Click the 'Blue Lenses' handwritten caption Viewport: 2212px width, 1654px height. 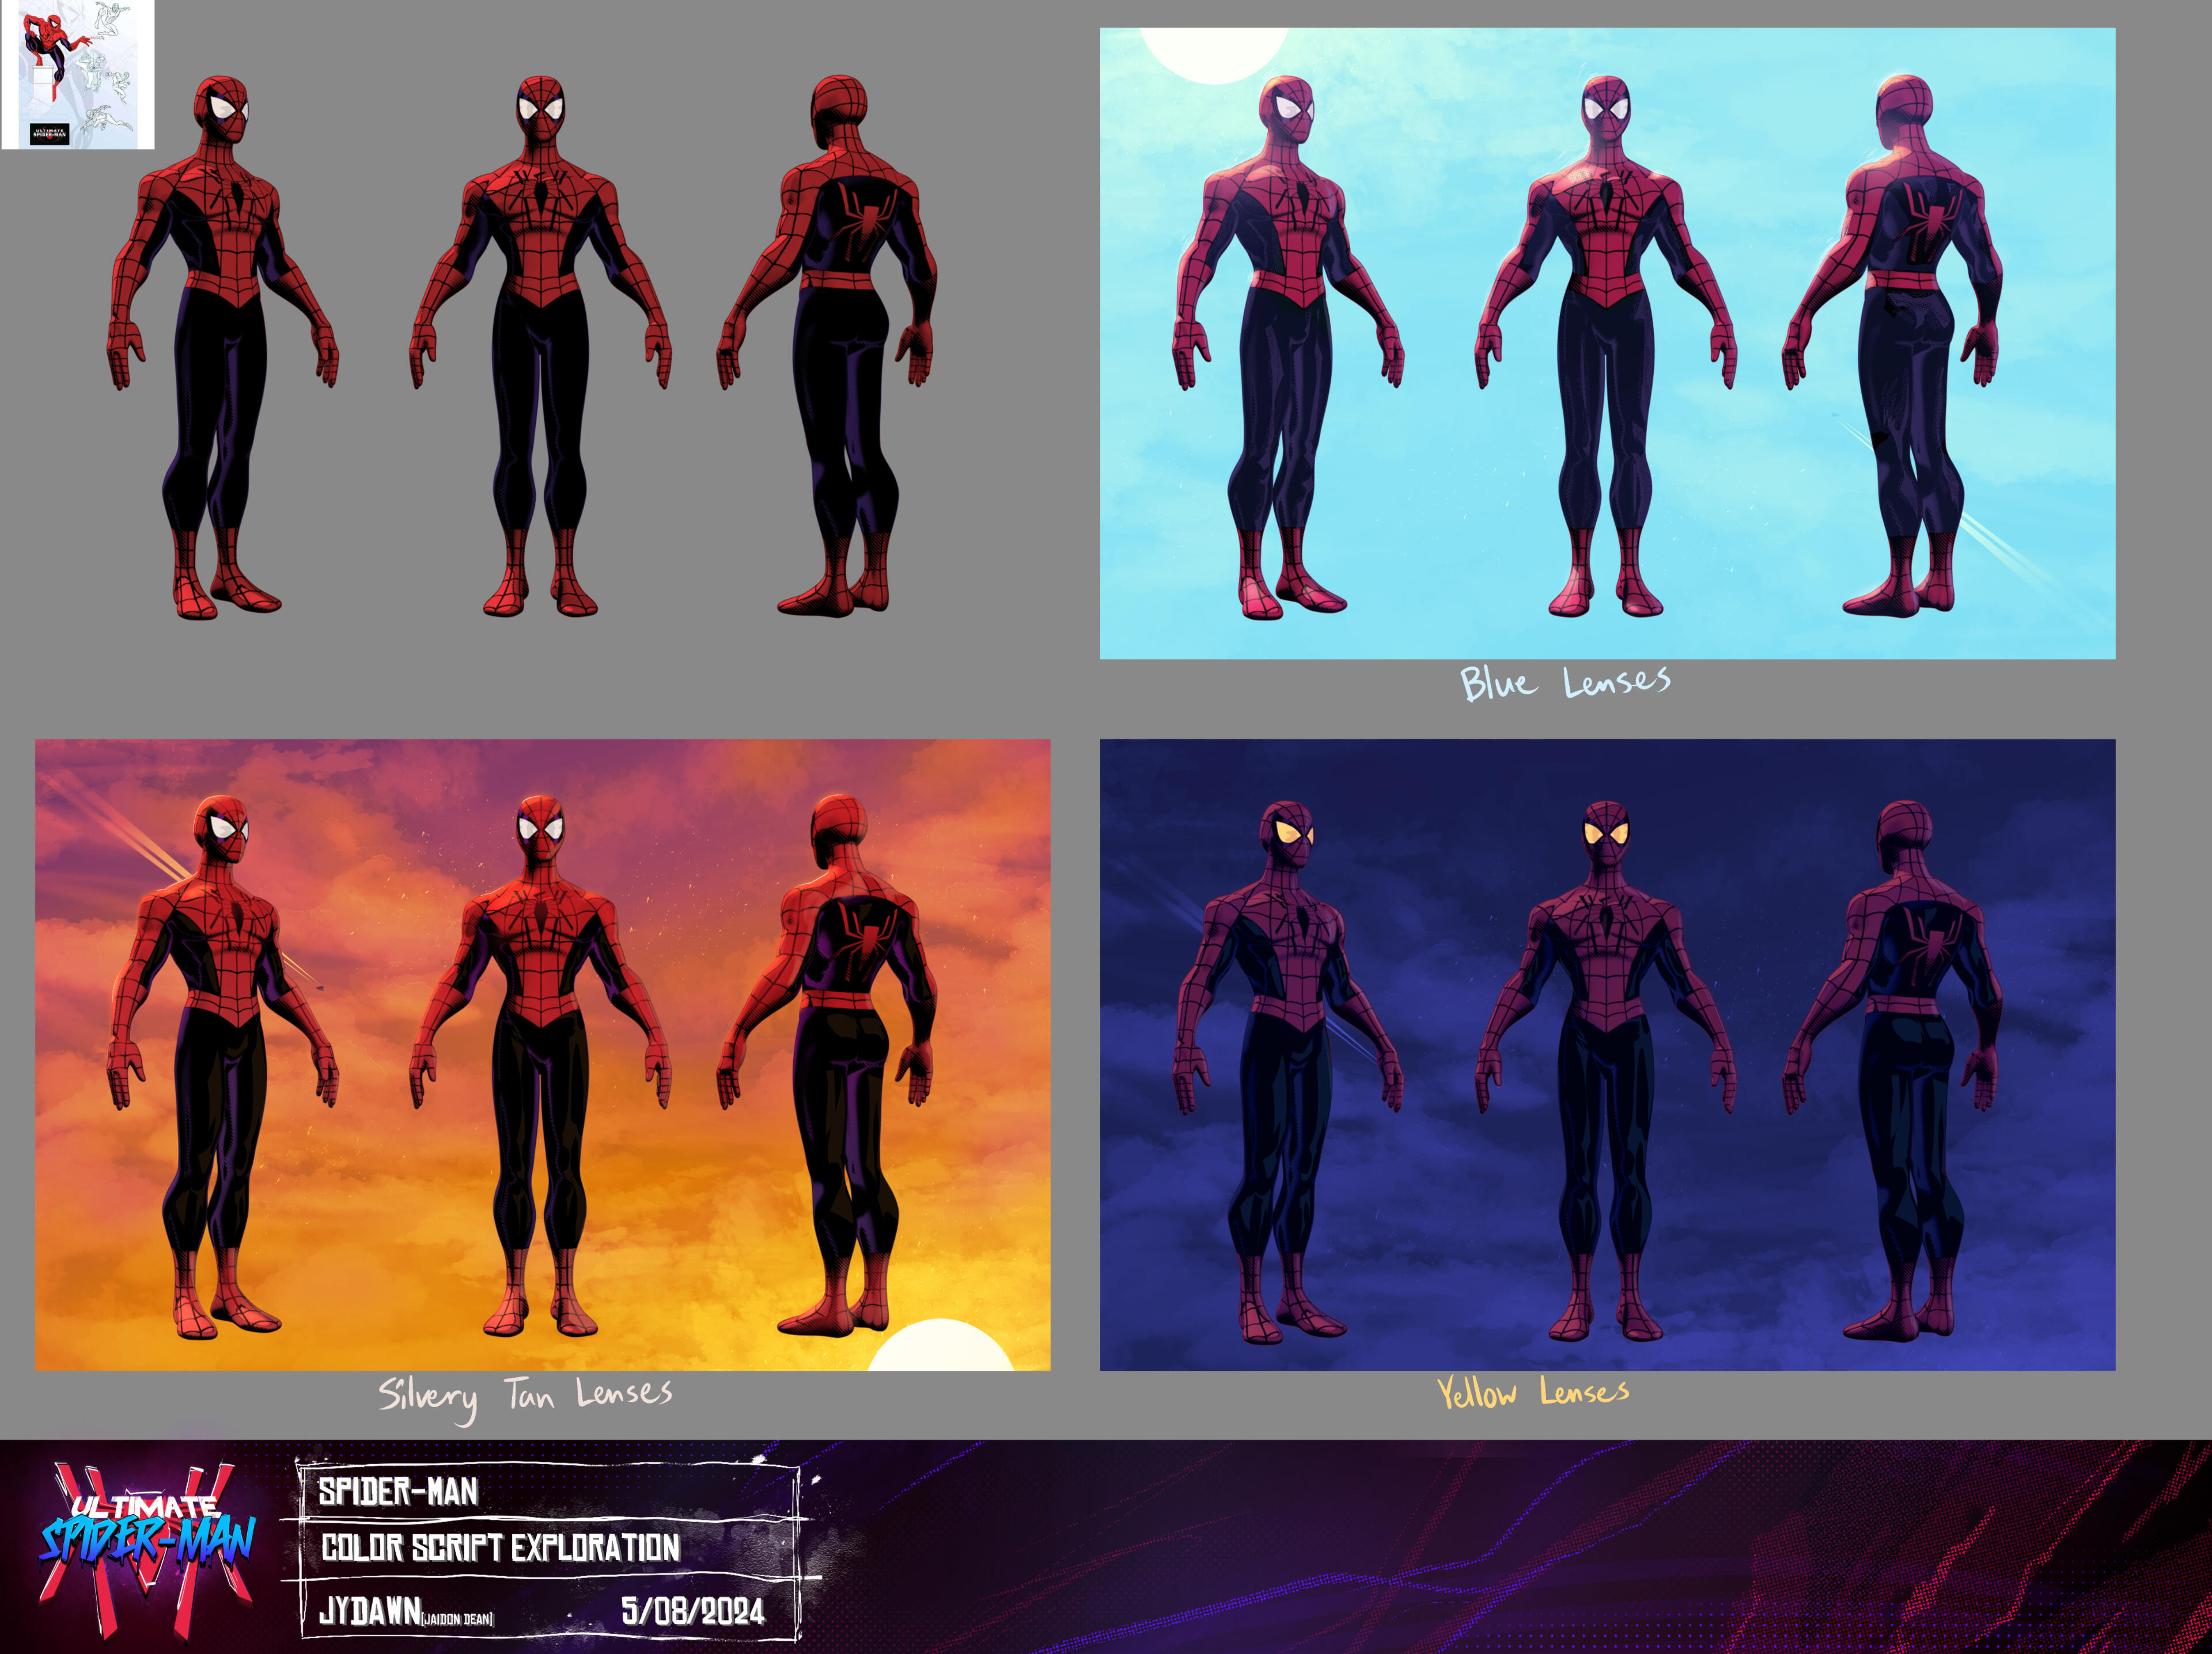coord(1565,683)
